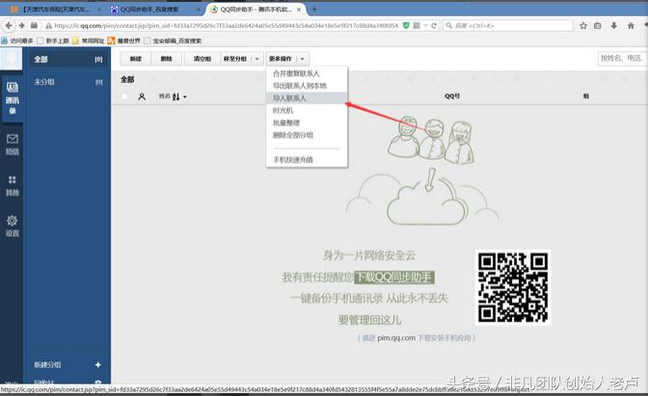This screenshot has width=648, height=396.
Task: Click the warning triangle site info icon
Action: click(49, 26)
